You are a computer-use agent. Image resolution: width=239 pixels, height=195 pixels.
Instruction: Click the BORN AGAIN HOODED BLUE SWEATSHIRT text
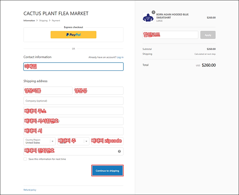coord(172,16)
